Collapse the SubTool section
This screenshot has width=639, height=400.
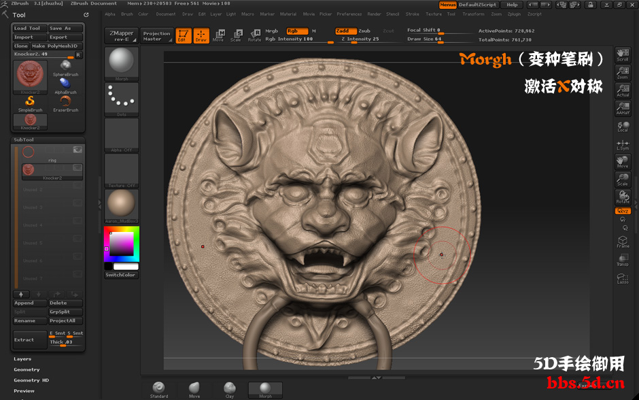click(24, 139)
